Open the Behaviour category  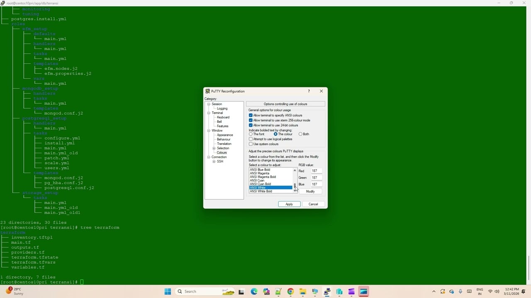click(x=224, y=139)
